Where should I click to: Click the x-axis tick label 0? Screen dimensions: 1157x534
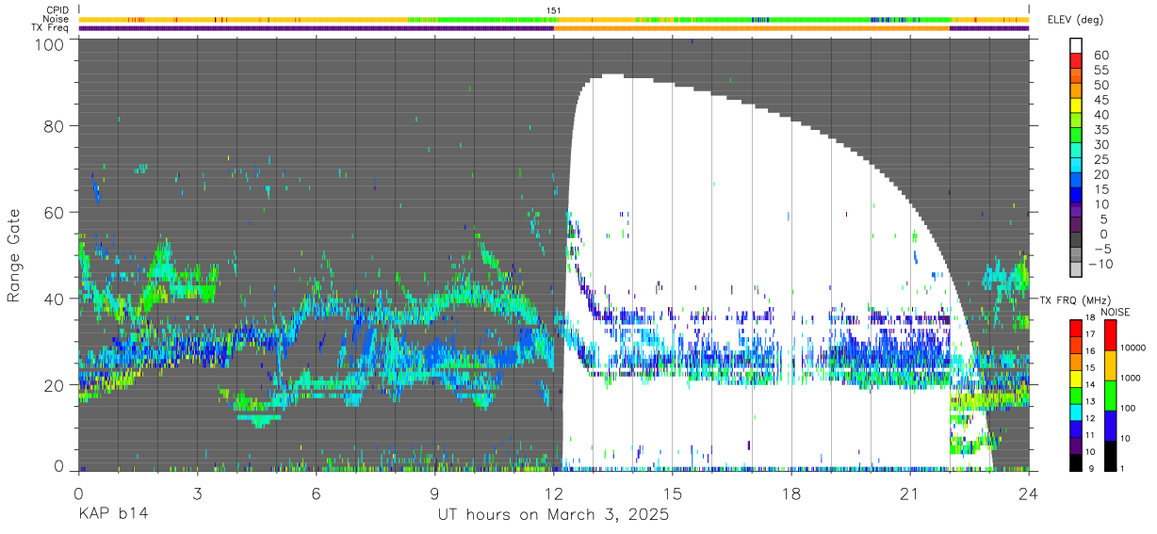coord(78,494)
